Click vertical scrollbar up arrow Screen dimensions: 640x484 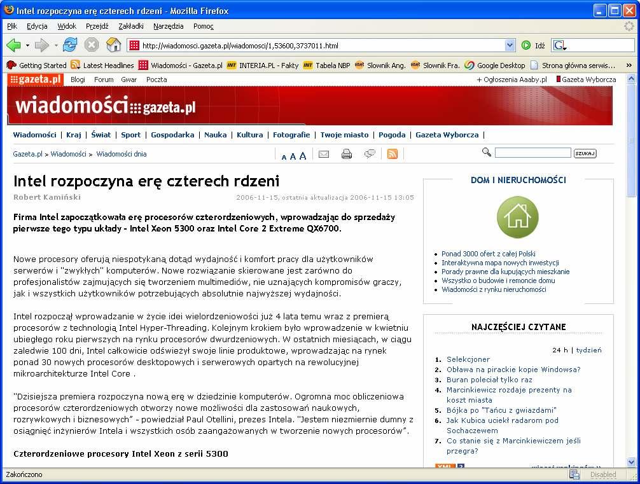point(632,78)
